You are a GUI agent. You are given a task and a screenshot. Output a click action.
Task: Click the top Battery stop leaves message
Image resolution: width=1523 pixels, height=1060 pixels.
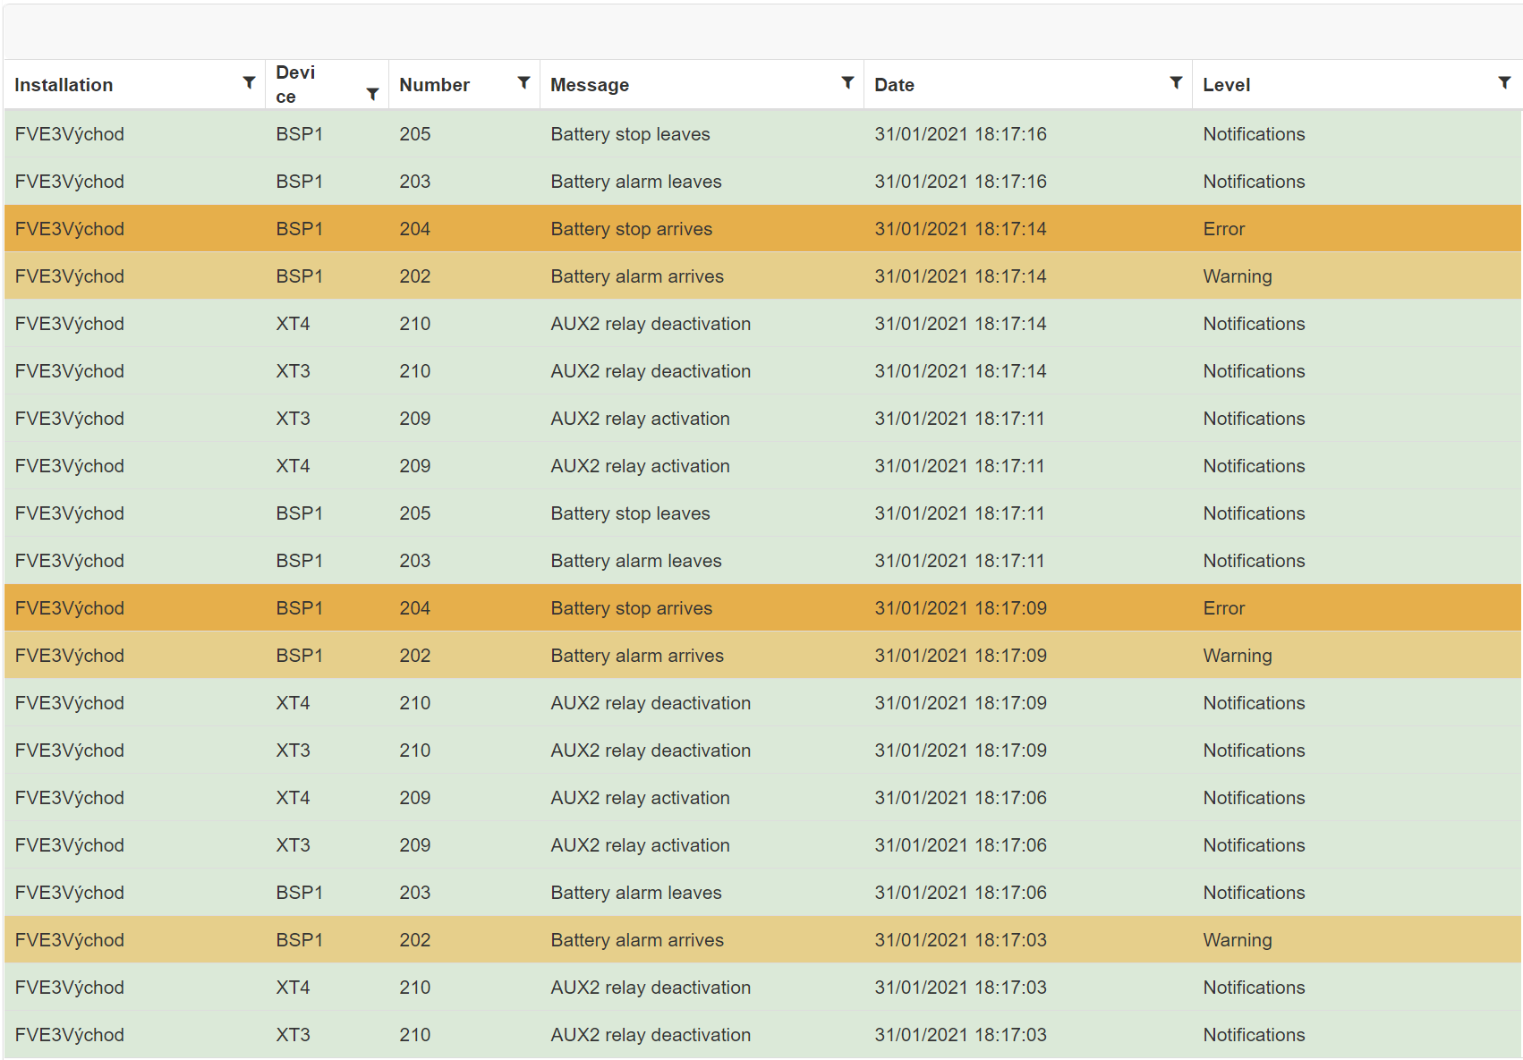coord(630,134)
